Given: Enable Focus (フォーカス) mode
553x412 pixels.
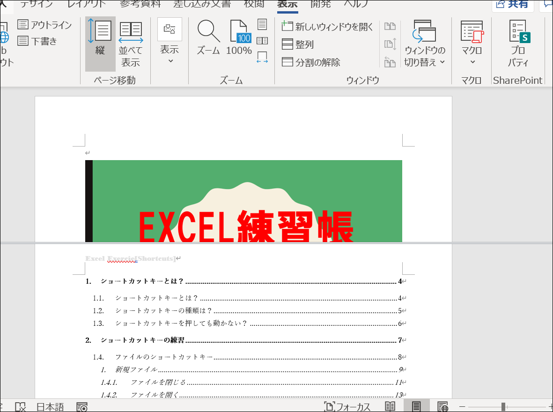Looking at the screenshot, I should click(x=347, y=407).
